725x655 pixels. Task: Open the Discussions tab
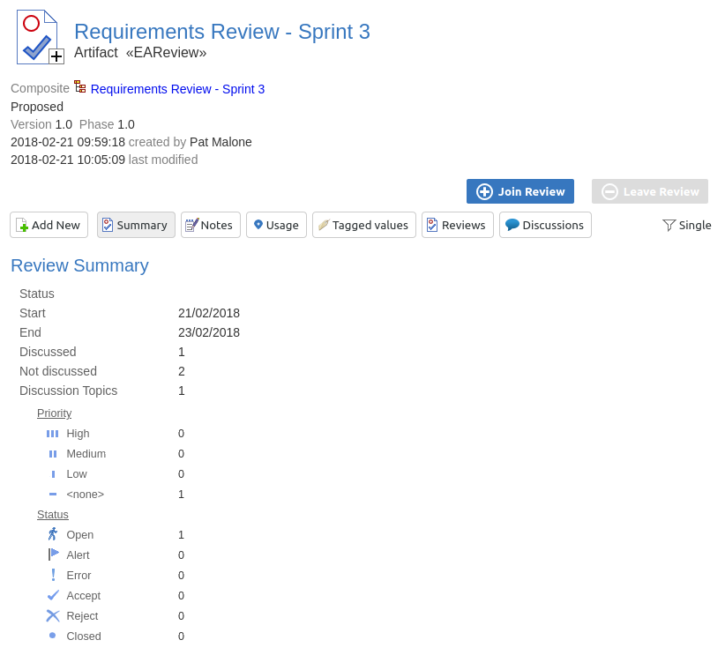(545, 225)
